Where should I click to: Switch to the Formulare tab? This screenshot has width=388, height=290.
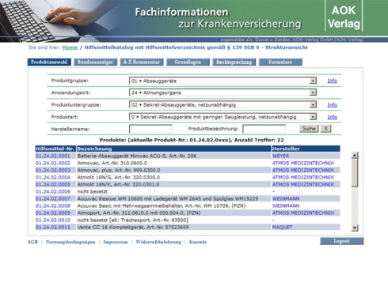(280, 62)
